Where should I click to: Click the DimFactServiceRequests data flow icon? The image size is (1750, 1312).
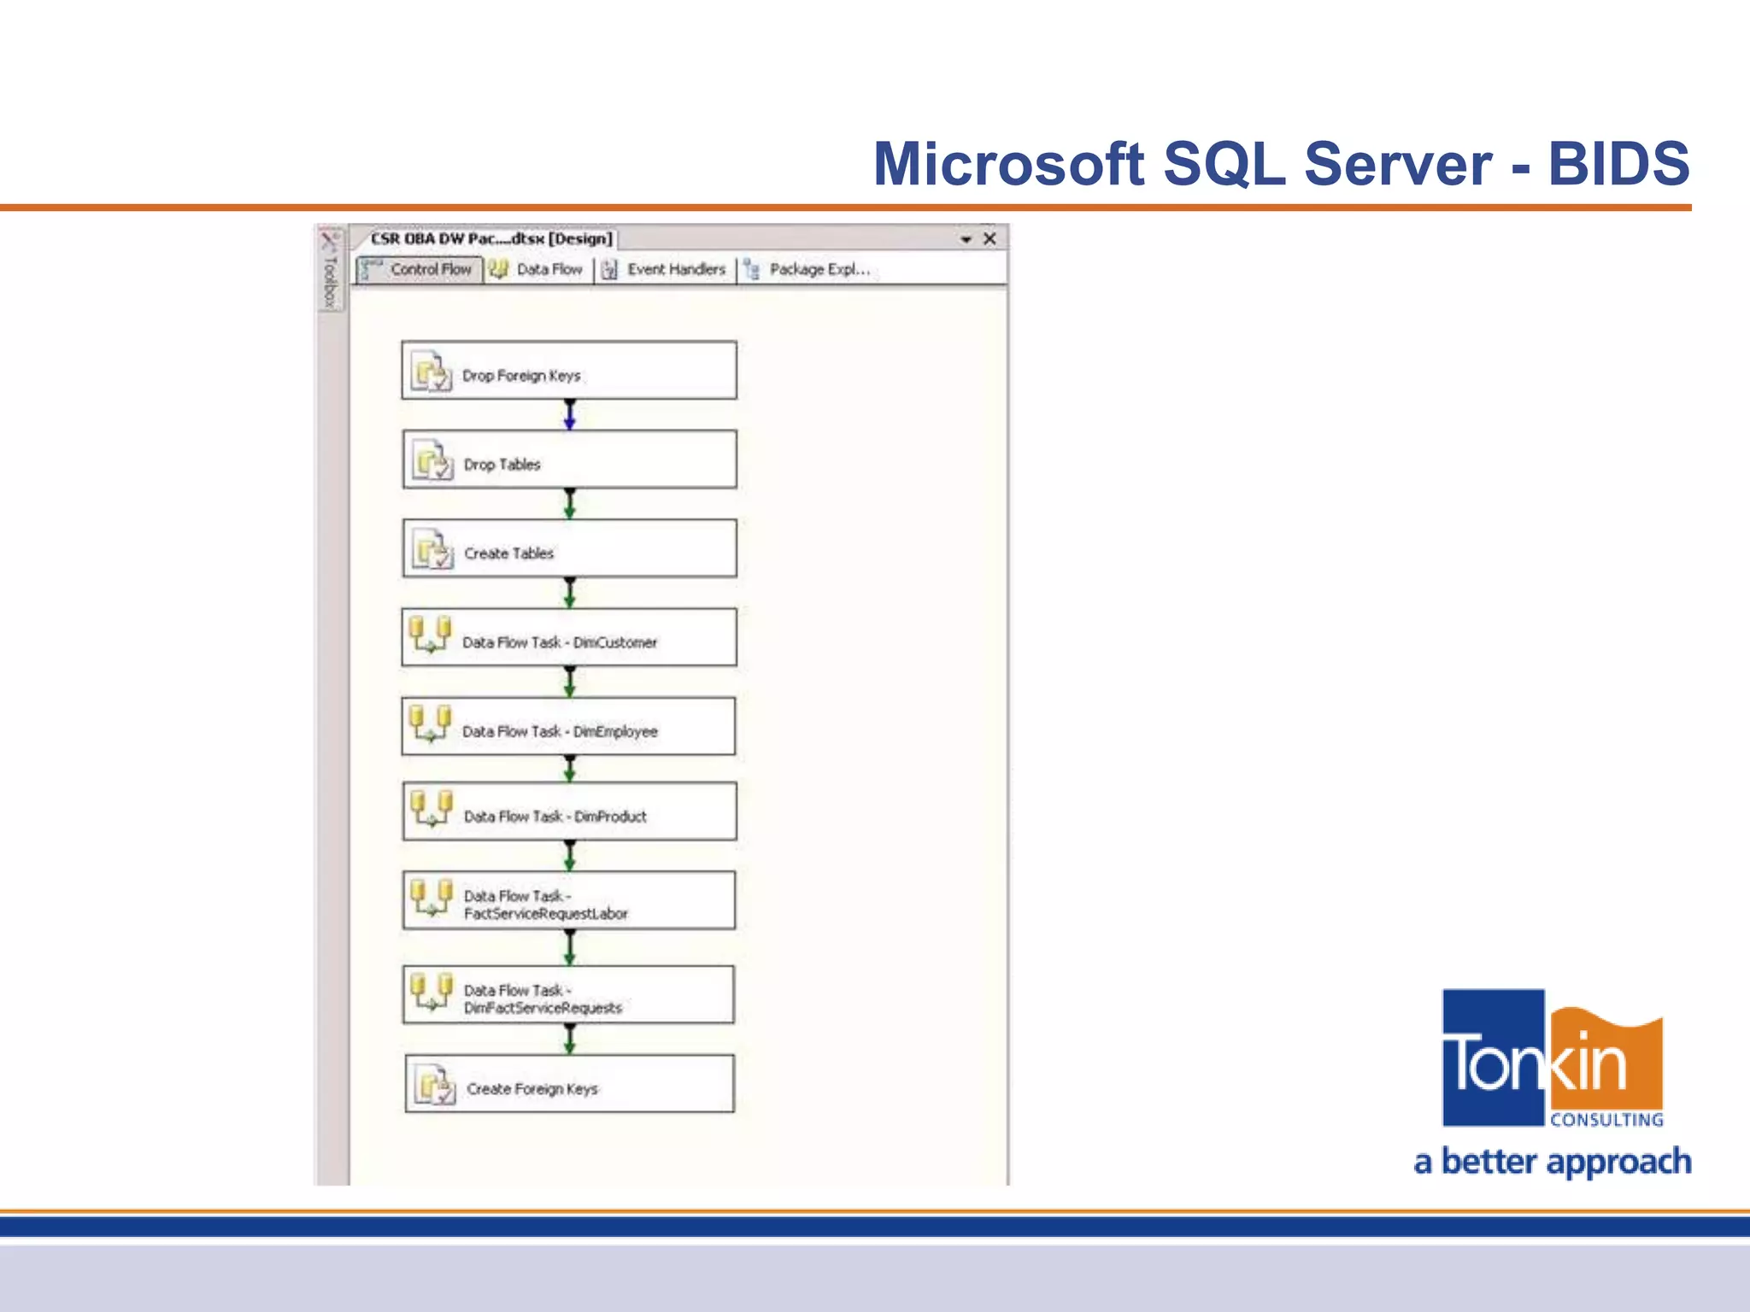tap(432, 992)
